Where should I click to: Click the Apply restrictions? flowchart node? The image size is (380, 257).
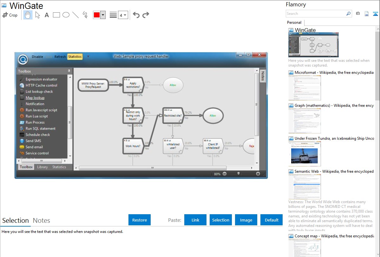[x=133, y=85]
